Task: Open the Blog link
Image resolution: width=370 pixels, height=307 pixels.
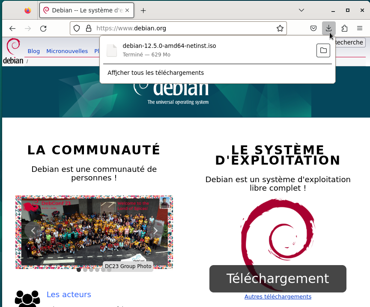Action: coord(34,51)
